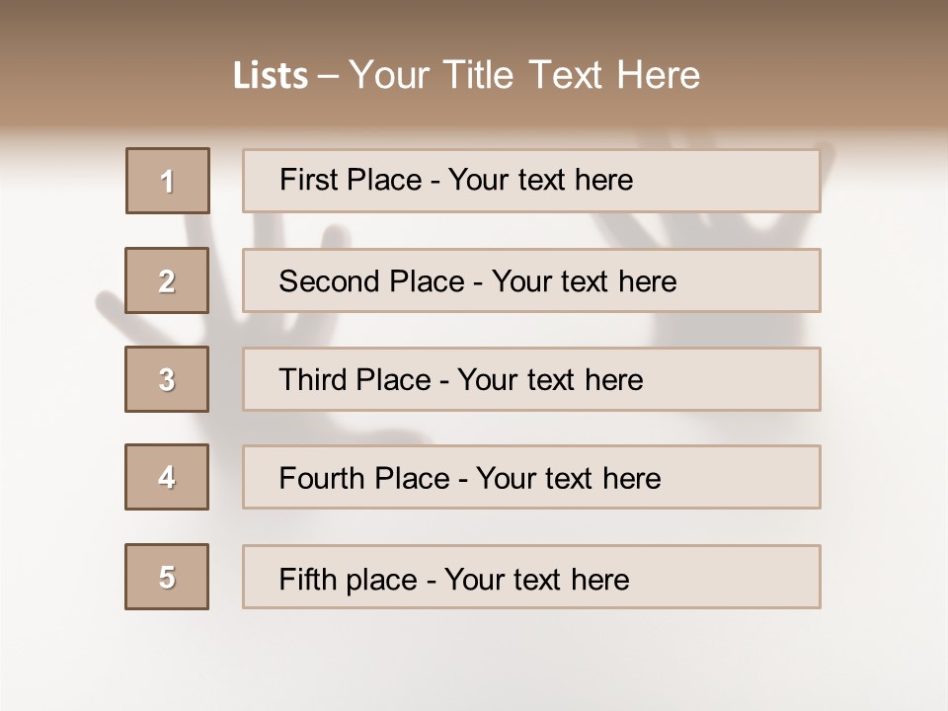Image resolution: width=948 pixels, height=711 pixels.
Task: Click the bold word "Lists" in title
Action: pyautogui.click(x=271, y=76)
